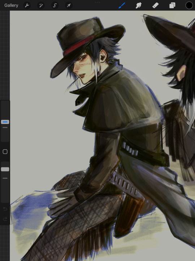
Task: Open the Layers panel
Action: [172, 5]
